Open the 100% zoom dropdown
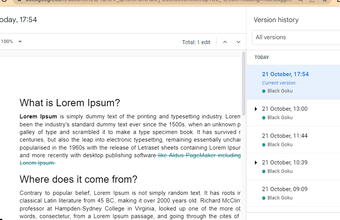The image size is (340, 220). pyautogui.click(x=11, y=41)
